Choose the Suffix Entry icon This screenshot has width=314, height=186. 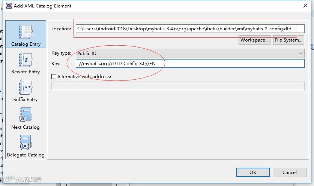pyautogui.click(x=26, y=86)
